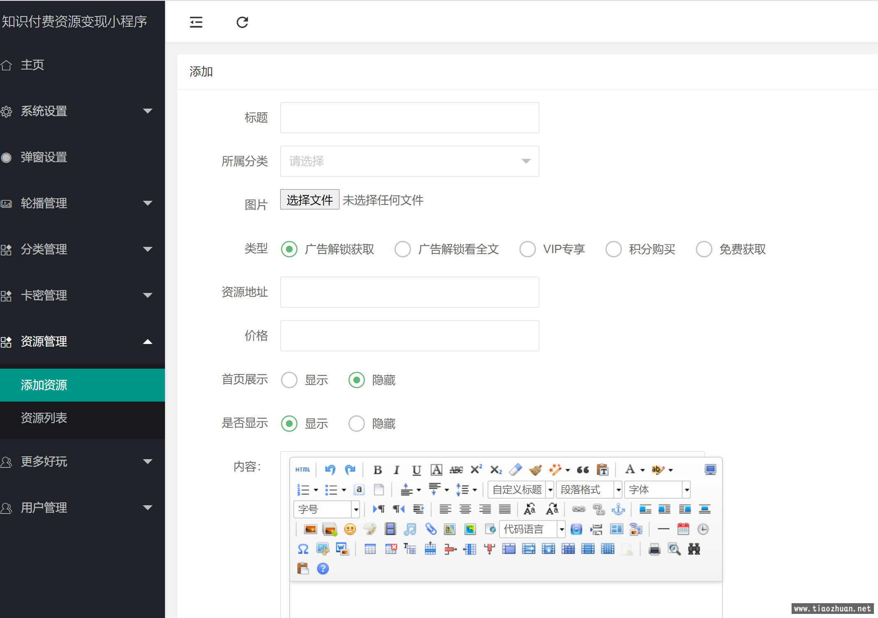Apply subscript formatting
878x618 pixels.
click(x=496, y=469)
